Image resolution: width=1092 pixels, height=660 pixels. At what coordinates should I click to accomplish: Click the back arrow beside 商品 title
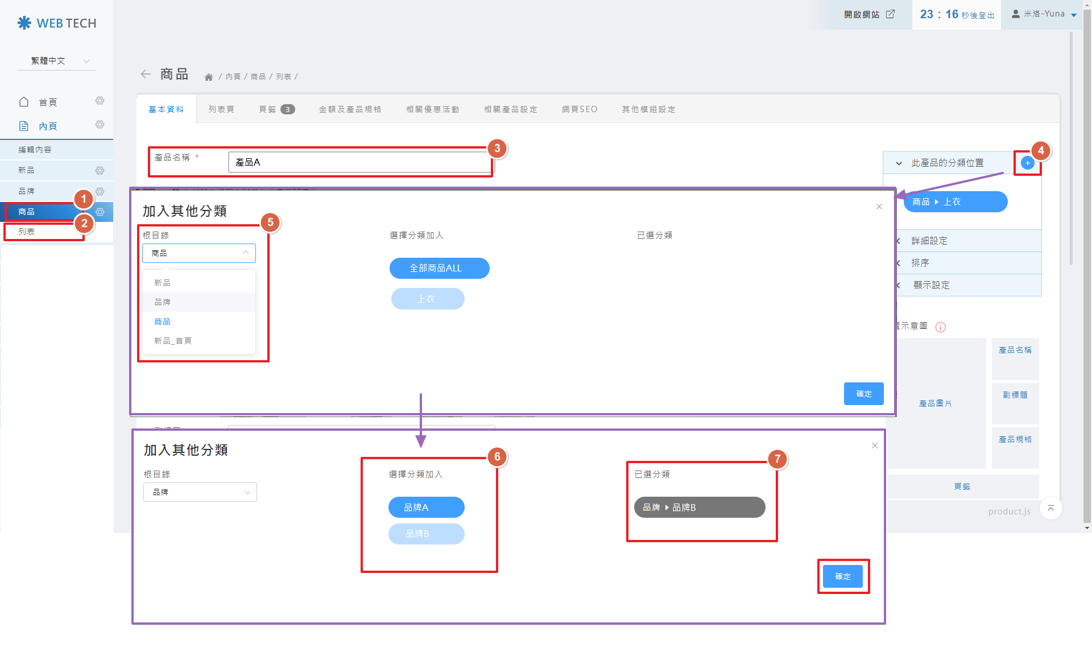146,74
